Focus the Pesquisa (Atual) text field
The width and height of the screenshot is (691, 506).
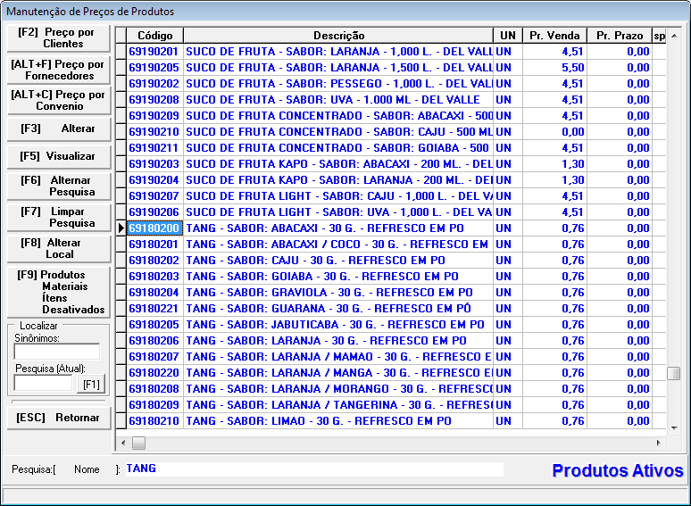point(43,384)
